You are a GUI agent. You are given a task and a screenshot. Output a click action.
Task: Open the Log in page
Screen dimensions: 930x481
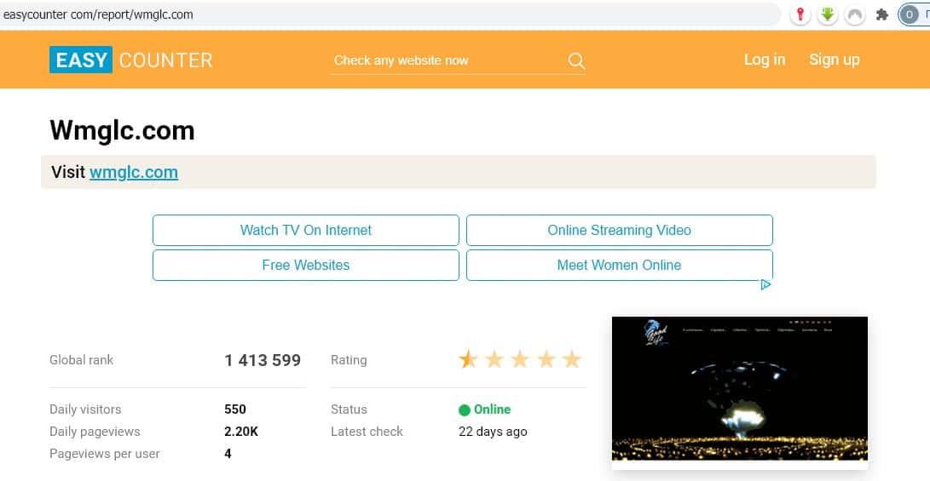[x=764, y=60]
